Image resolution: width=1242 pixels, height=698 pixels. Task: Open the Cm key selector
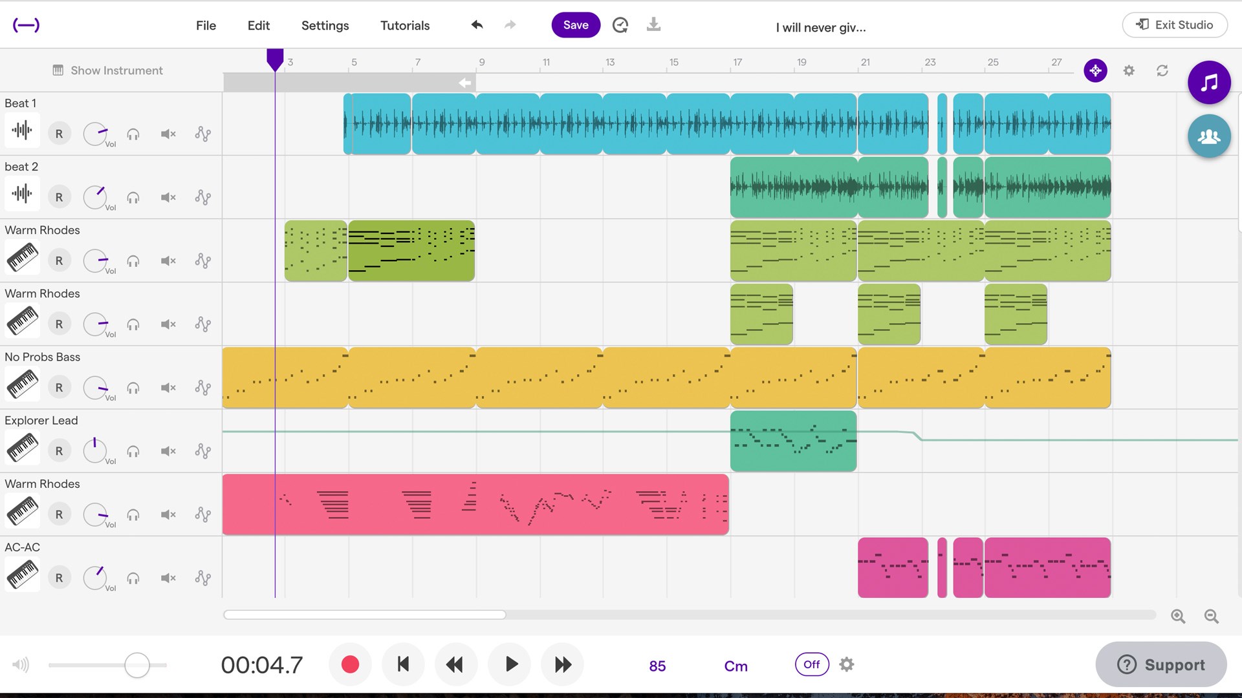click(735, 666)
